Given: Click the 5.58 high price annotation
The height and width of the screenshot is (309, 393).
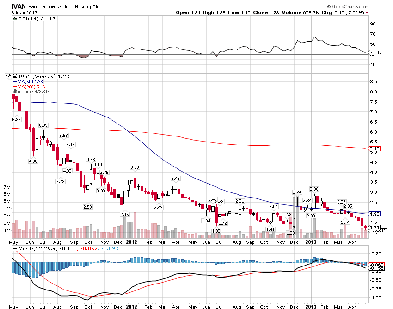Looking at the screenshot, I should [x=63, y=136].
